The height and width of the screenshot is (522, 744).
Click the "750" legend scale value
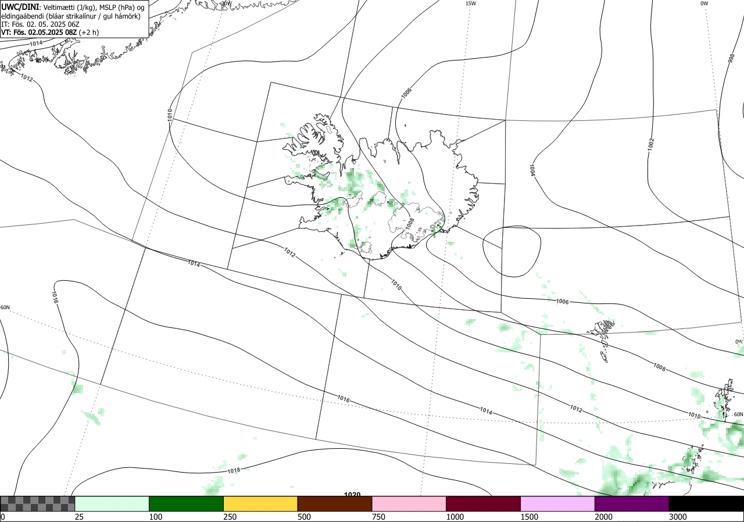(378, 517)
